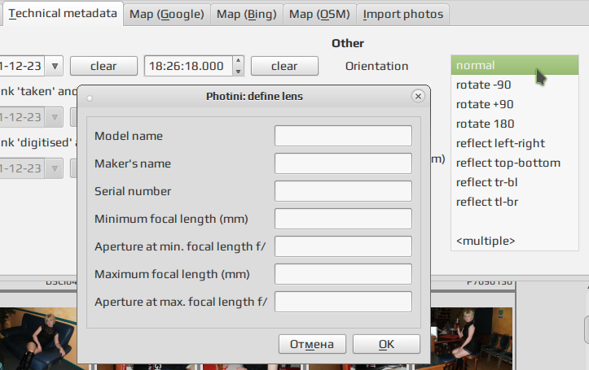This screenshot has height=370, width=589.
Task: Open the taken date dropdown arrow
Action: click(55, 66)
